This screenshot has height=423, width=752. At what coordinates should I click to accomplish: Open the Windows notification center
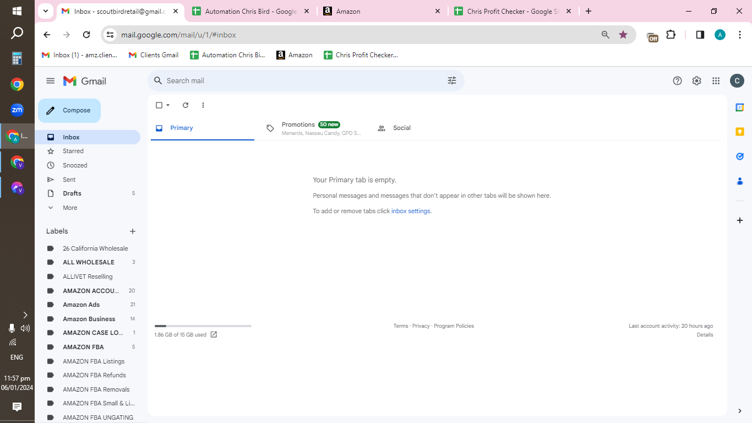[x=17, y=407]
